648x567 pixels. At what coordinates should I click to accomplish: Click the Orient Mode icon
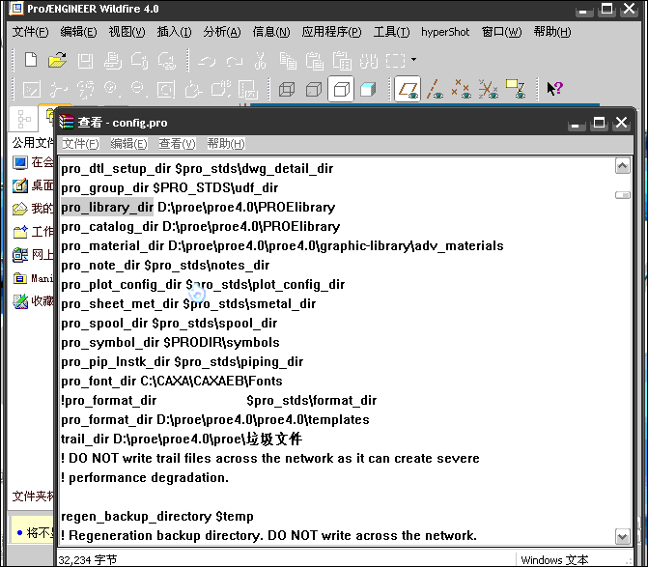(85, 89)
